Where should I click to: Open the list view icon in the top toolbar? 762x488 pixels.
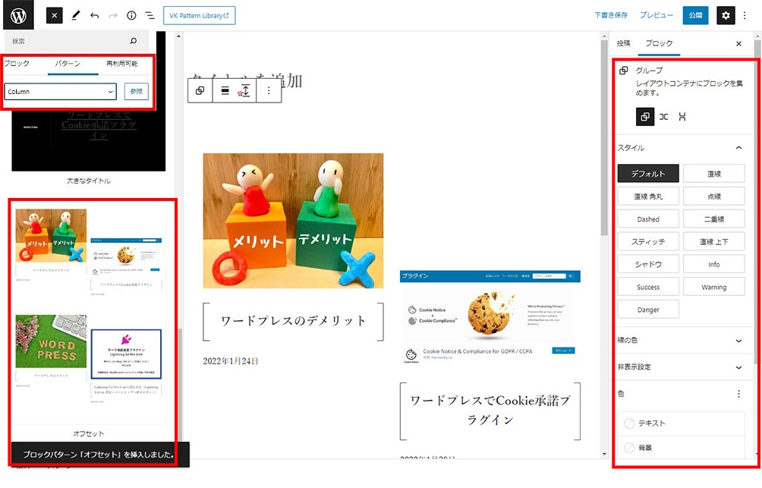(x=150, y=15)
